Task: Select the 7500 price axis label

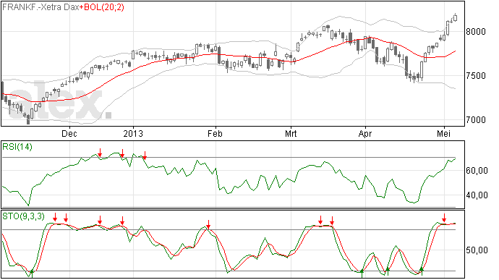Action: [476, 76]
